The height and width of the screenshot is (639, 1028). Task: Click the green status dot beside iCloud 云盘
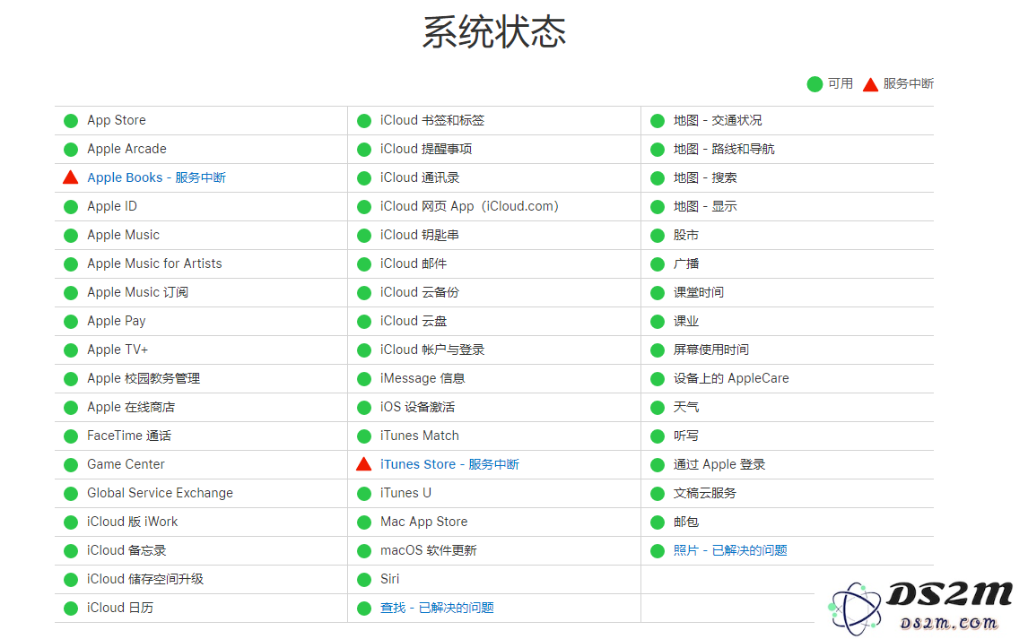click(364, 322)
